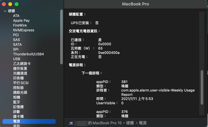Show 光纖通道 information
Screen dimensions: 208x127
click(20, 73)
